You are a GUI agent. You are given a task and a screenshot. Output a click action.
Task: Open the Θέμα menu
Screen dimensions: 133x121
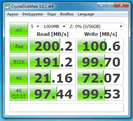pos(52,14)
